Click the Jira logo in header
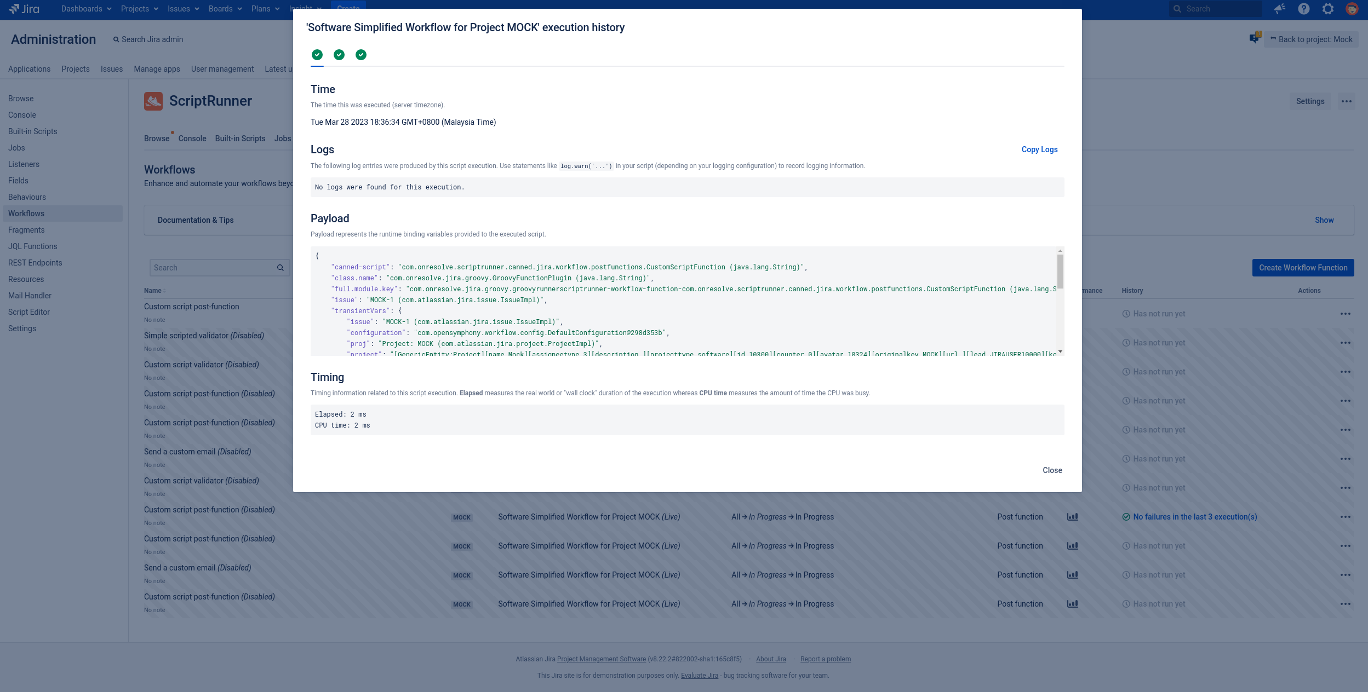 [25, 9]
